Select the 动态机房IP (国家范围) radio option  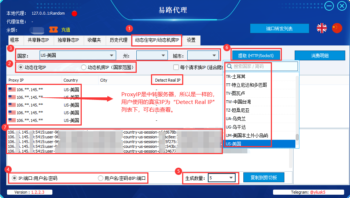click(84, 67)
